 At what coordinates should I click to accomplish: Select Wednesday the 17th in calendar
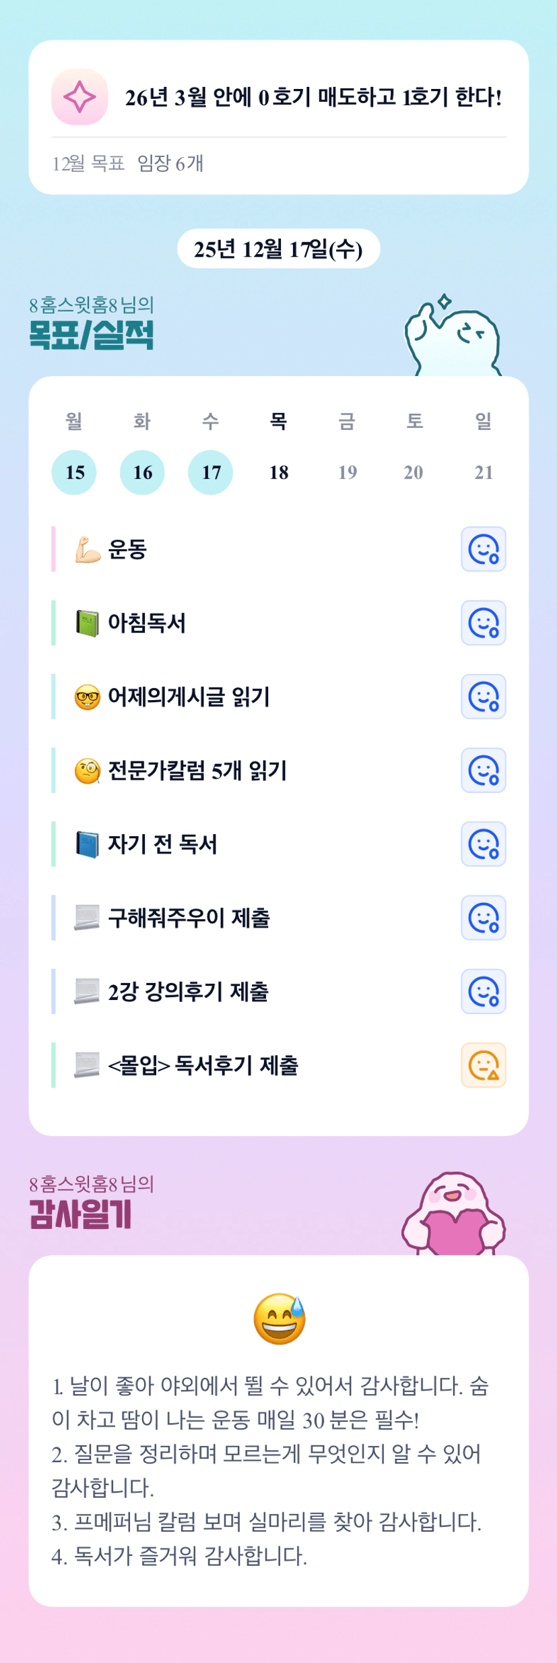(x=210, y=472)
